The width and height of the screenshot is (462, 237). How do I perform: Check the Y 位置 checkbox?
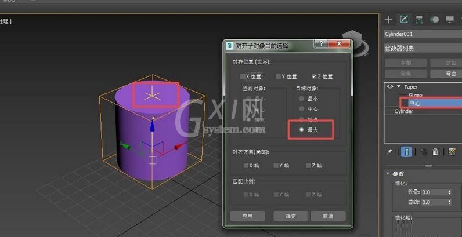[x=278, y=76]
